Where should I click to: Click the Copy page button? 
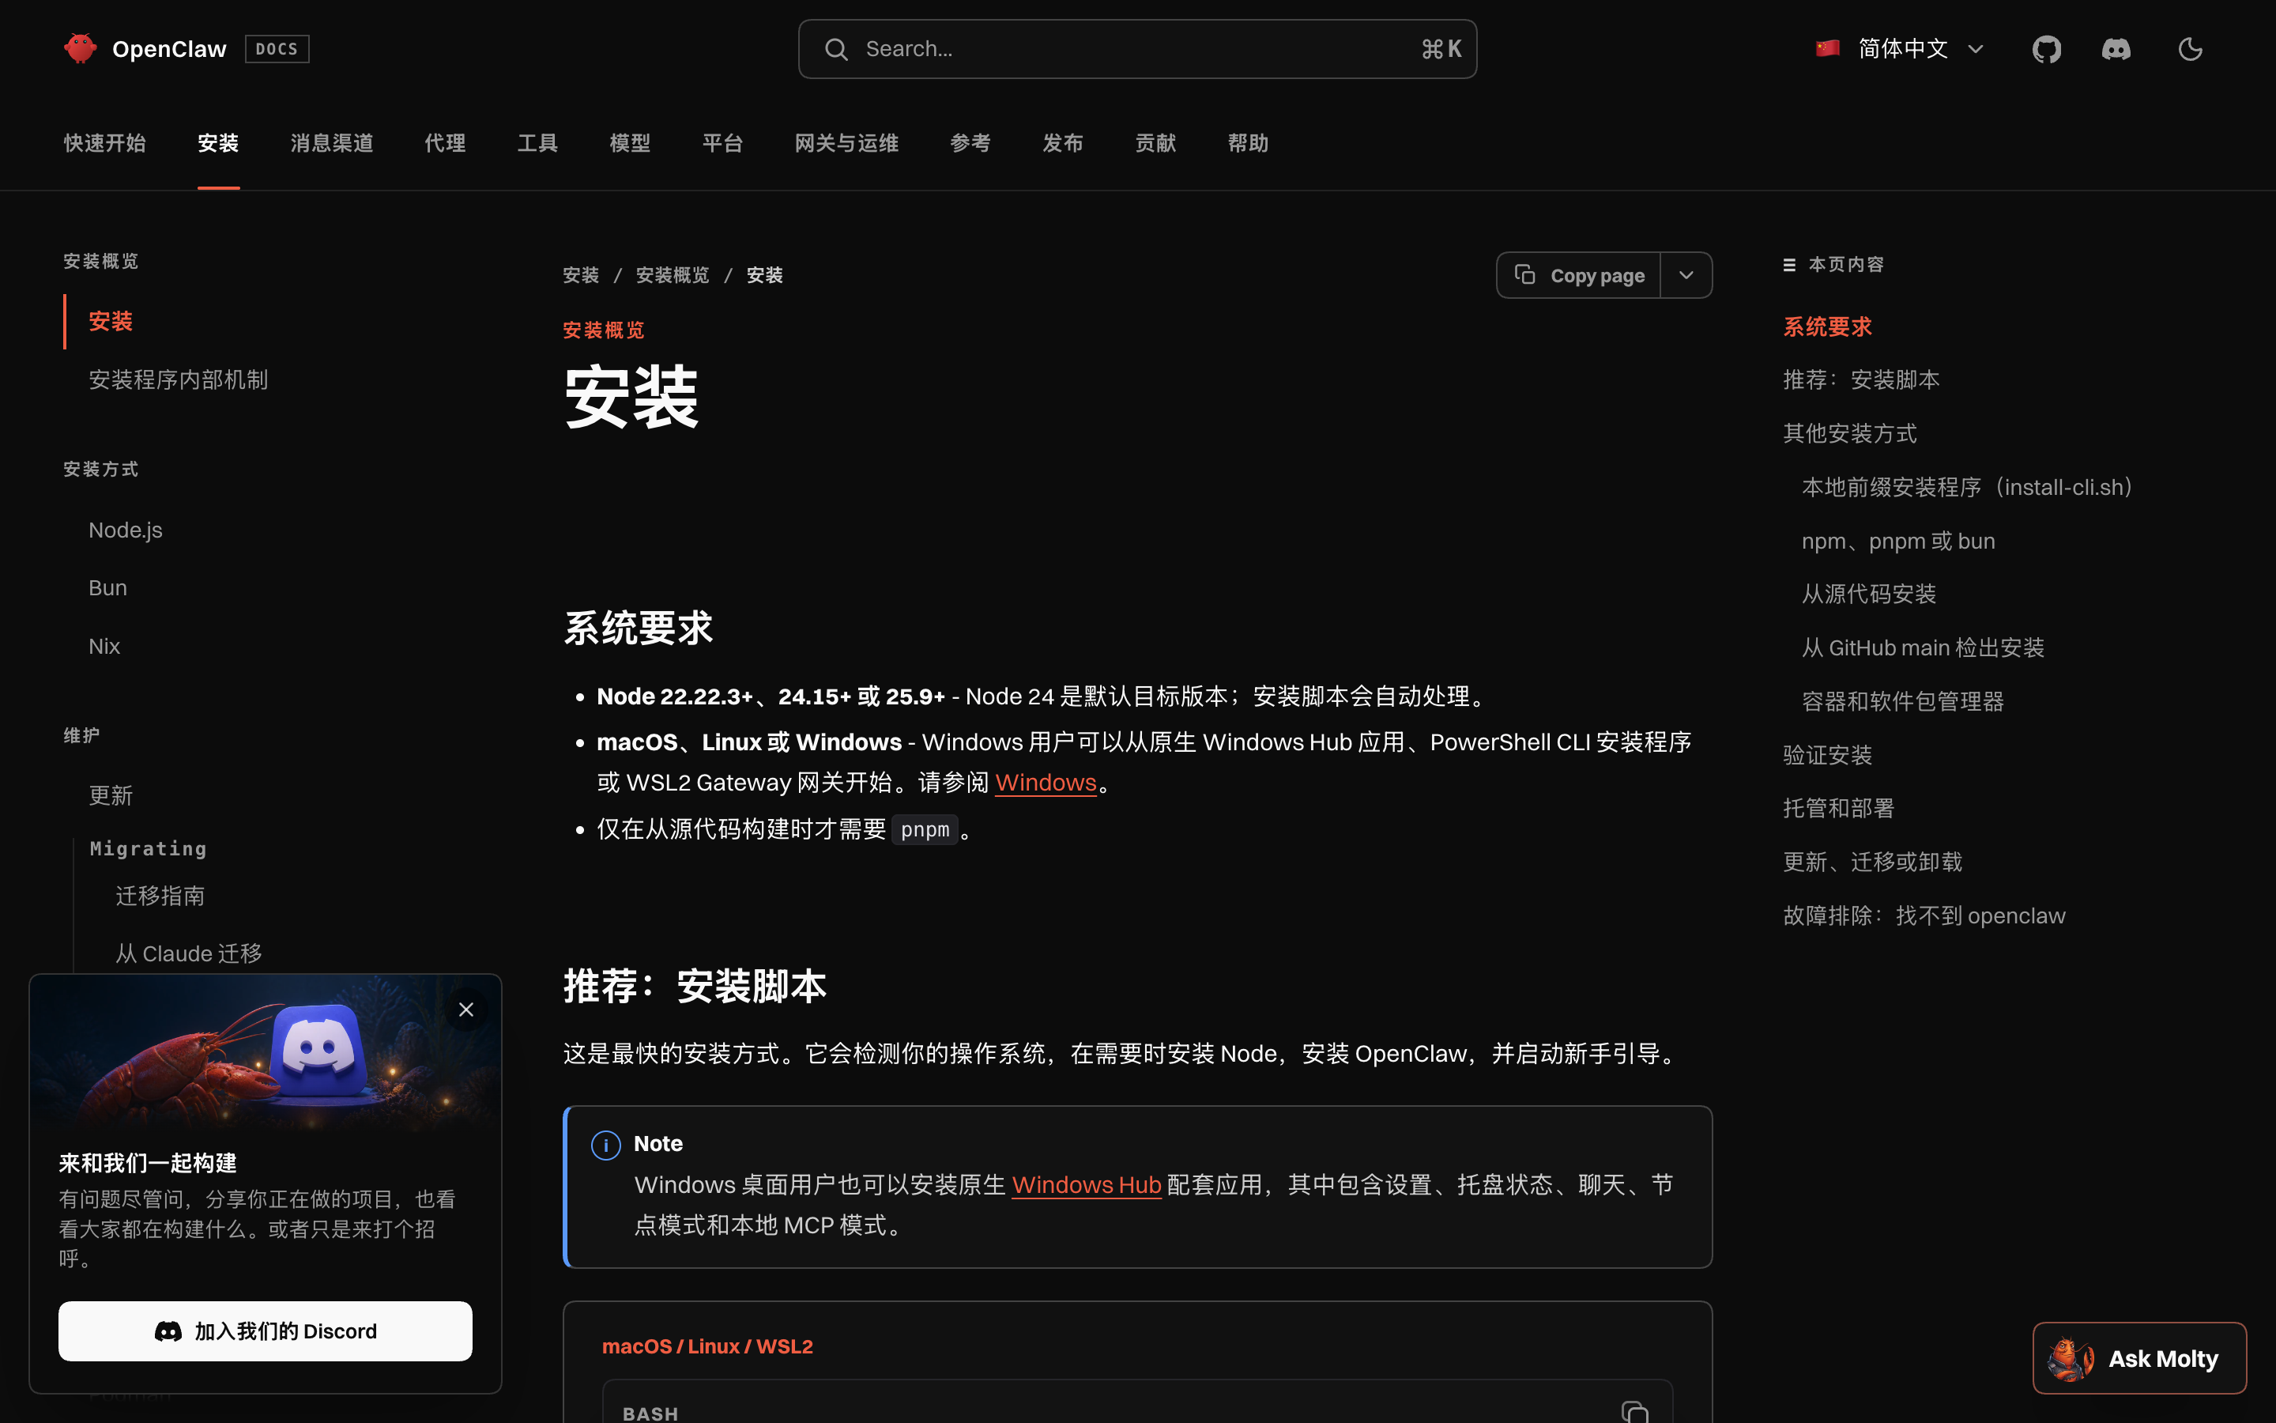pos(1578,275)
